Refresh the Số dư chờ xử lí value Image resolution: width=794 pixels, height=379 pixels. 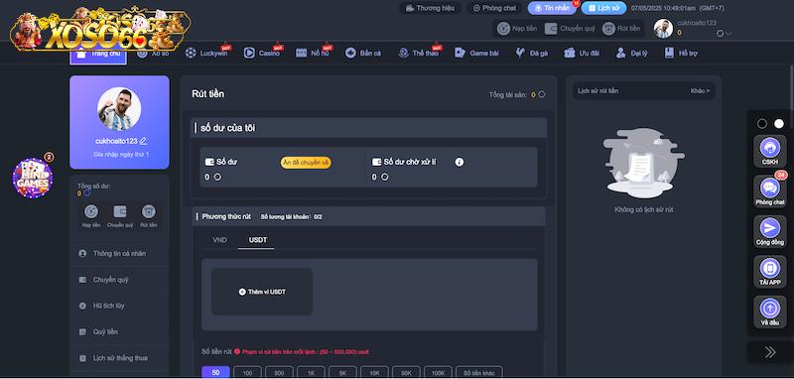[x=384, y=178]
